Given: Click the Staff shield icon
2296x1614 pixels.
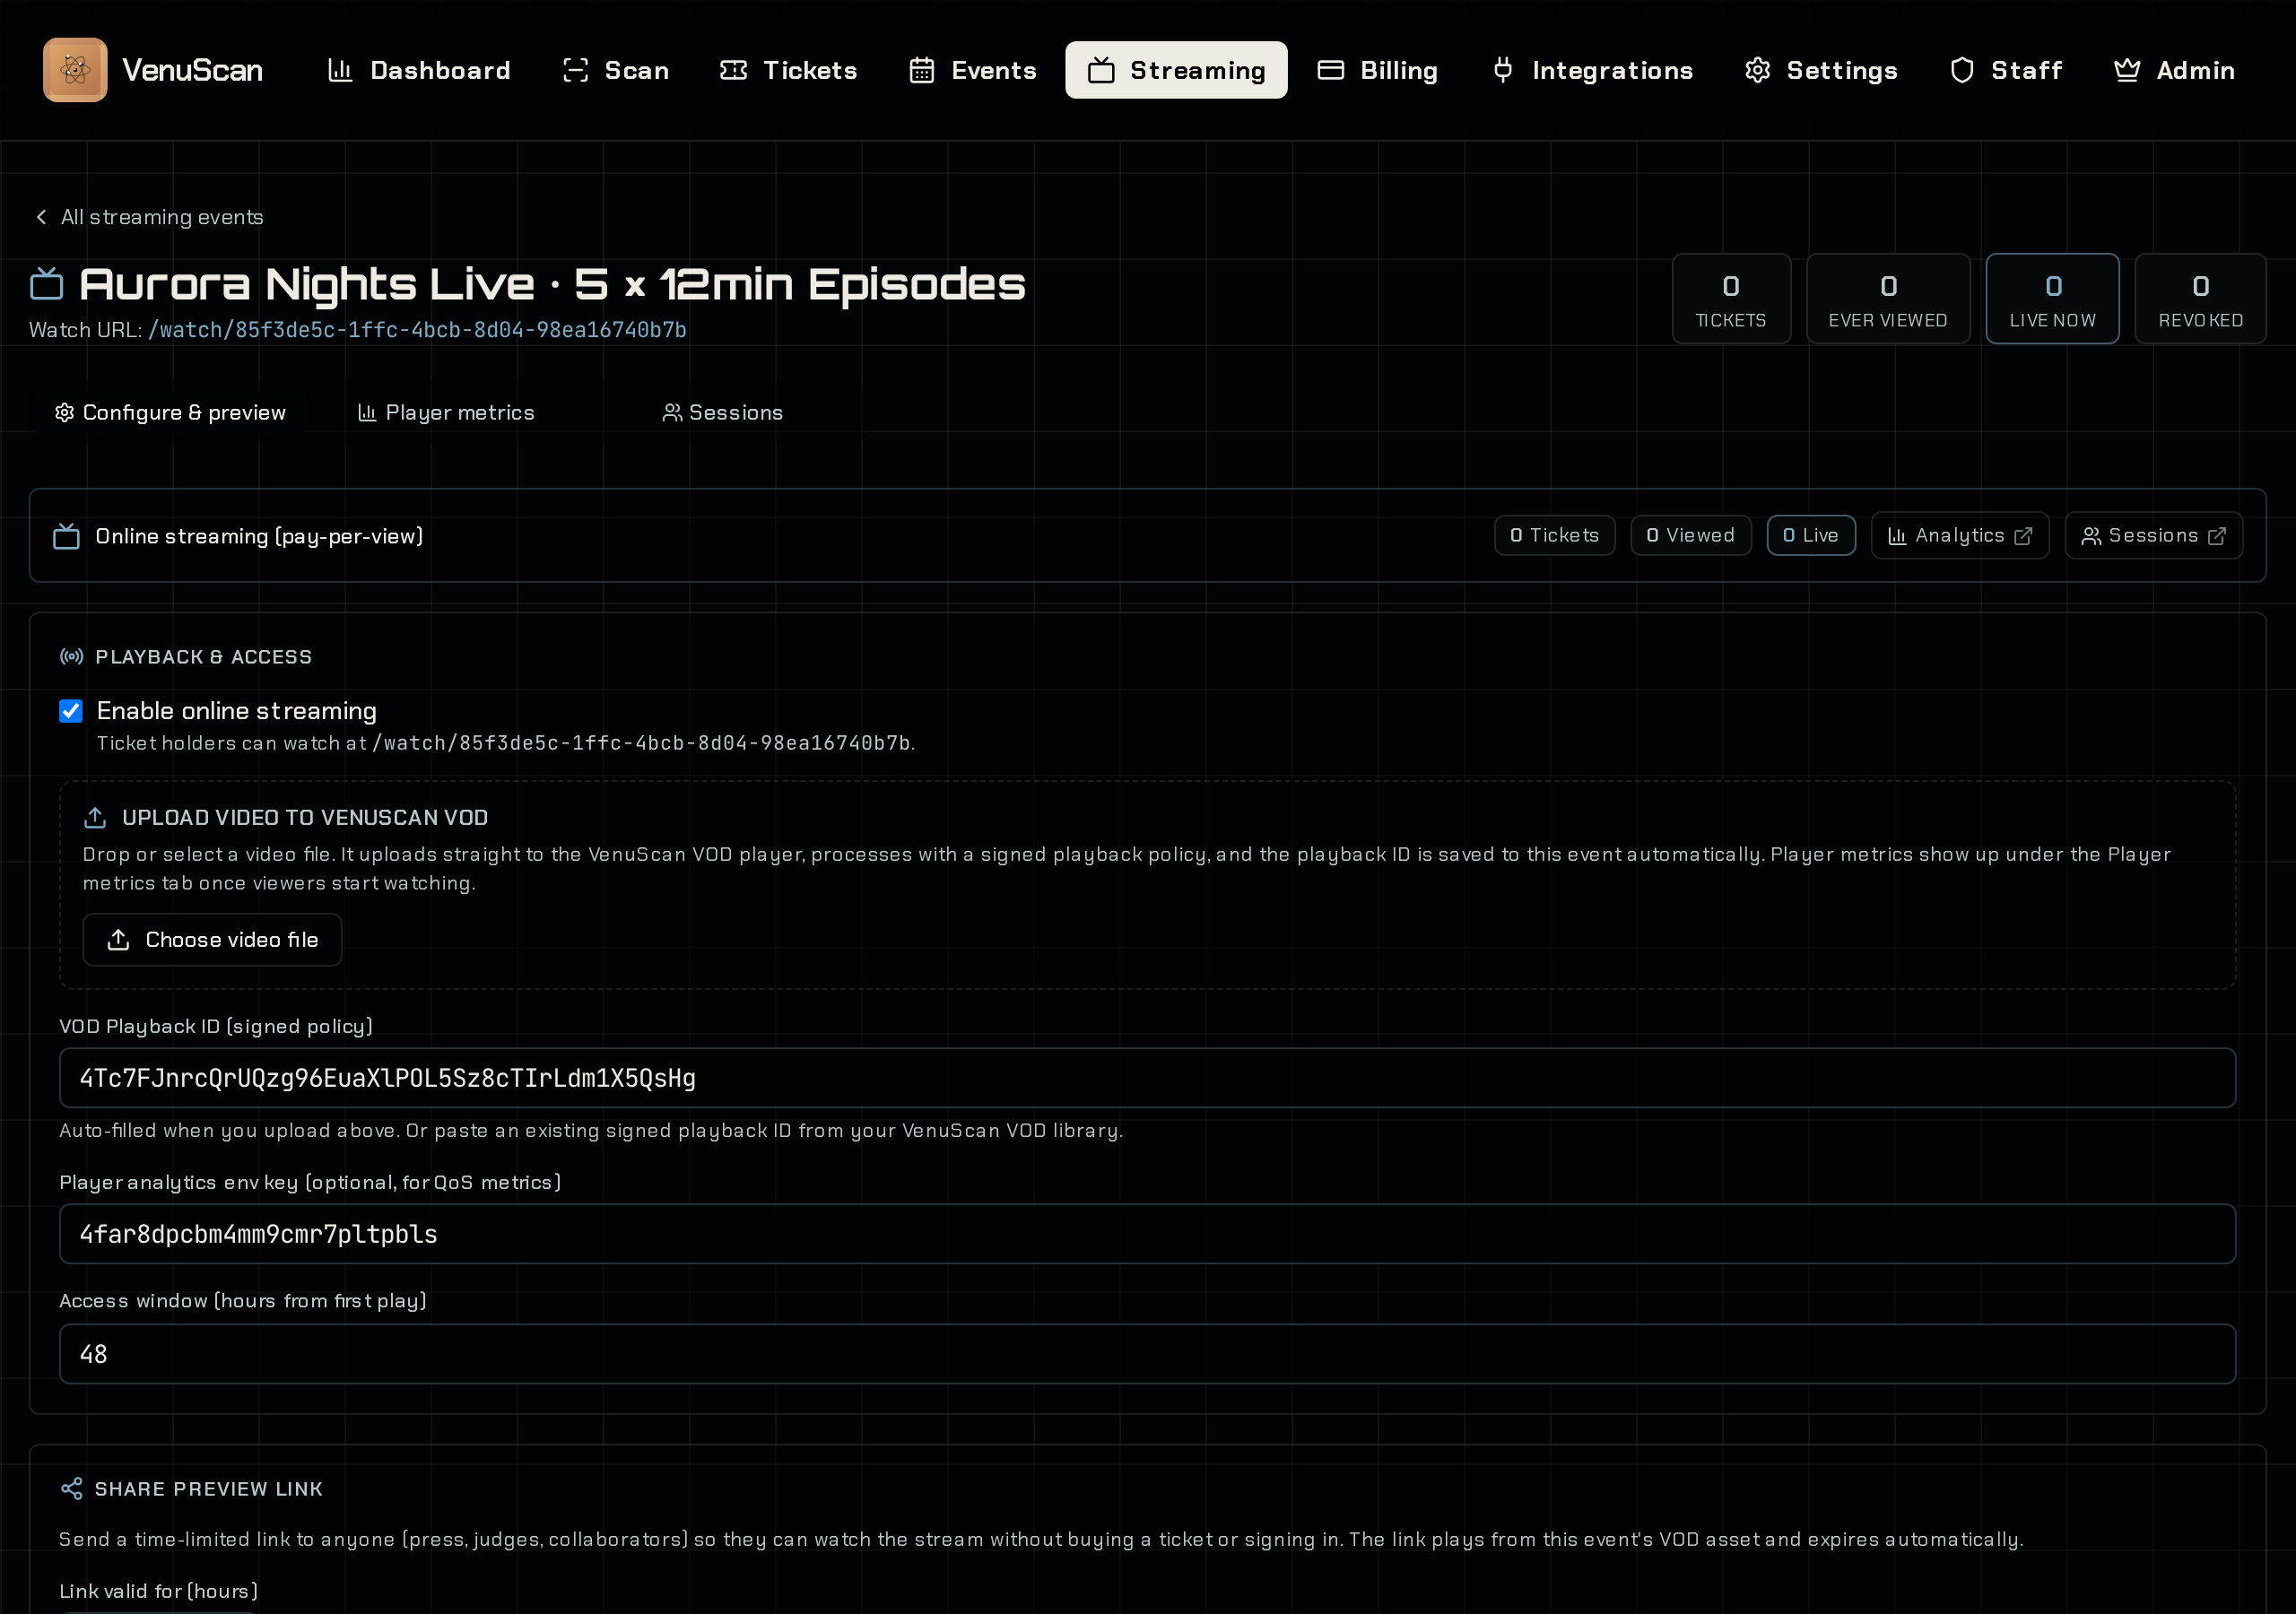Looking at the screenshot, I should 1961,70.
